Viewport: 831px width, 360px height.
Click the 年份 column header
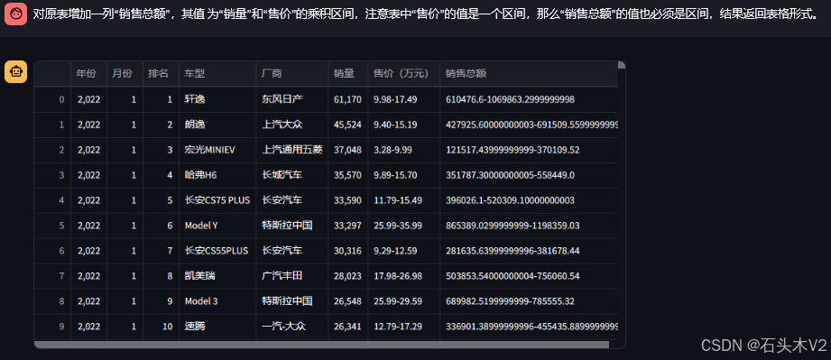88,74
